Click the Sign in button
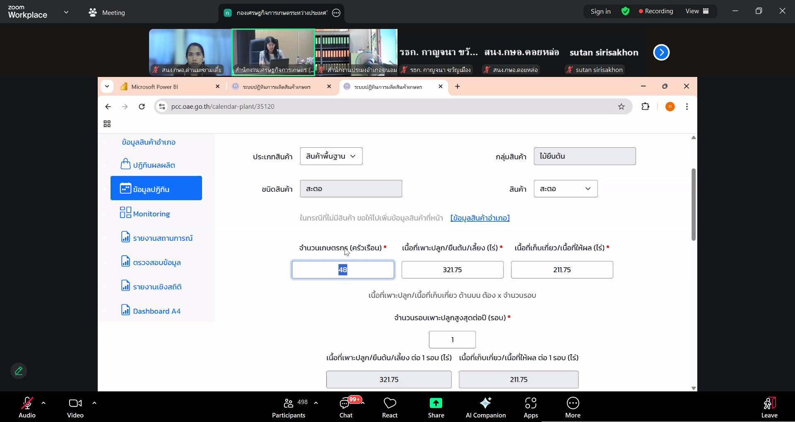This screenshot has width=795, height=422. click(x=600, y=11)
